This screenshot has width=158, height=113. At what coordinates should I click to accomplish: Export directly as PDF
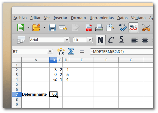[x=89, y=28]
